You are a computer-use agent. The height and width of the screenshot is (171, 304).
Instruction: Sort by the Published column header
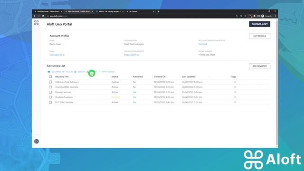(x=138, y=77)
